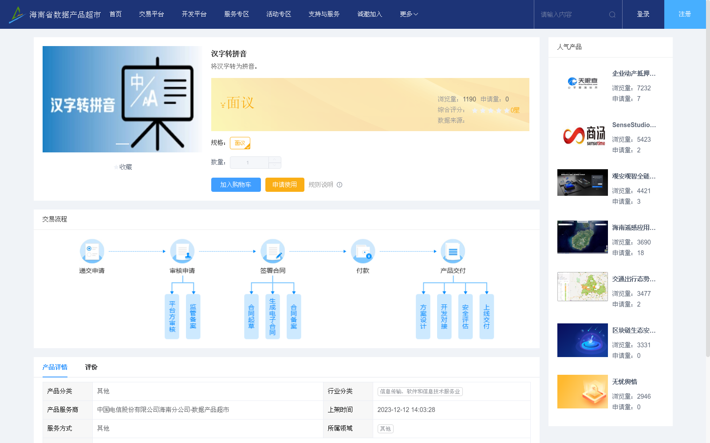This screenshot has width=710, height=443.
Task: Click the 信息传输、软件和信息技术服务业 tag
Action: click(420, 392)
